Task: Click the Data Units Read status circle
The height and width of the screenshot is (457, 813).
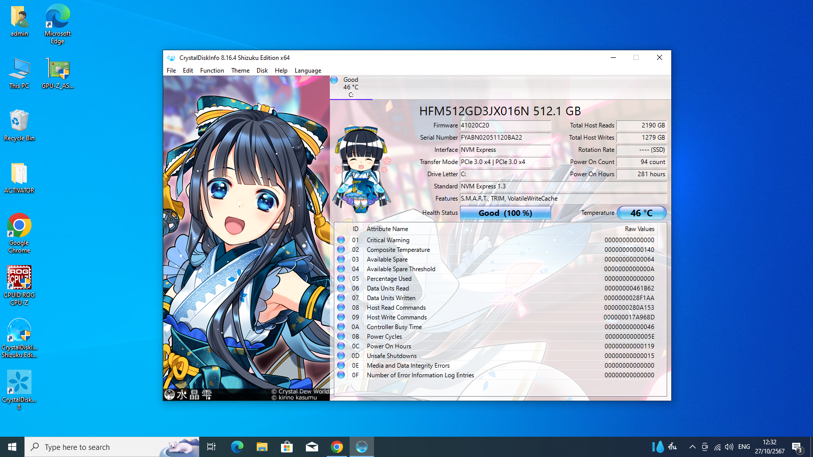Action: (341, 288)
